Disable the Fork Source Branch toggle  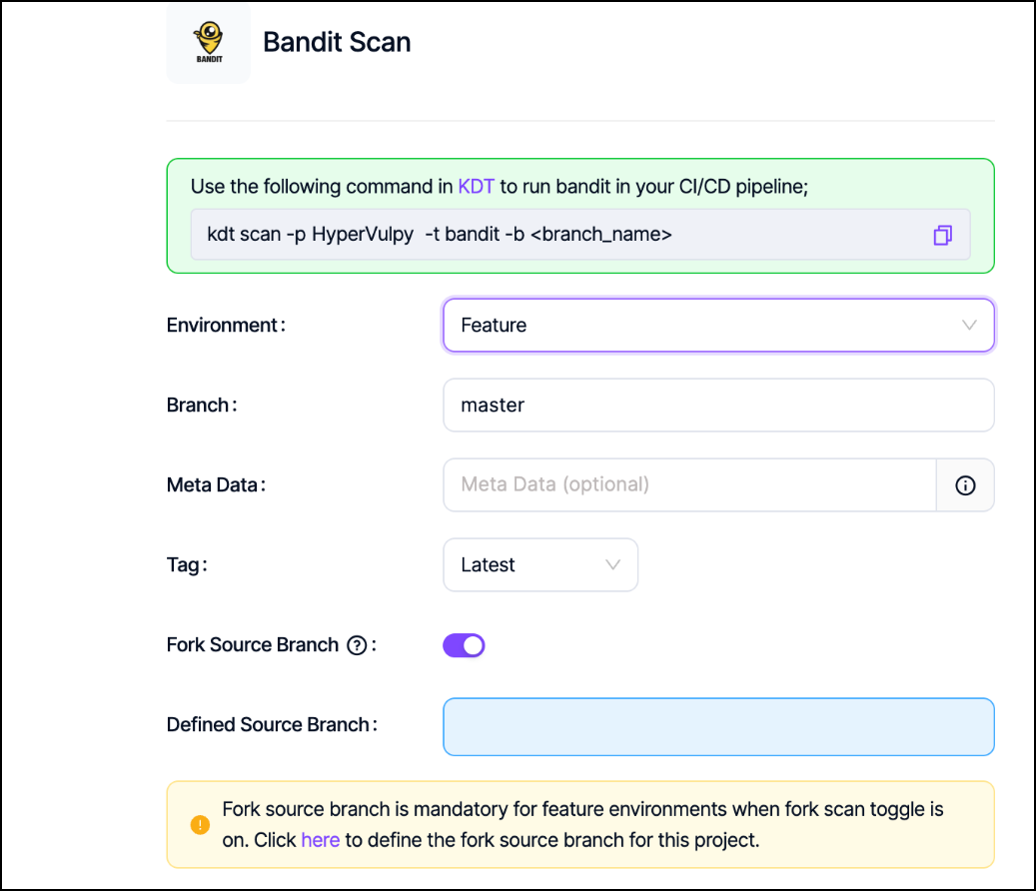[464, 645]
